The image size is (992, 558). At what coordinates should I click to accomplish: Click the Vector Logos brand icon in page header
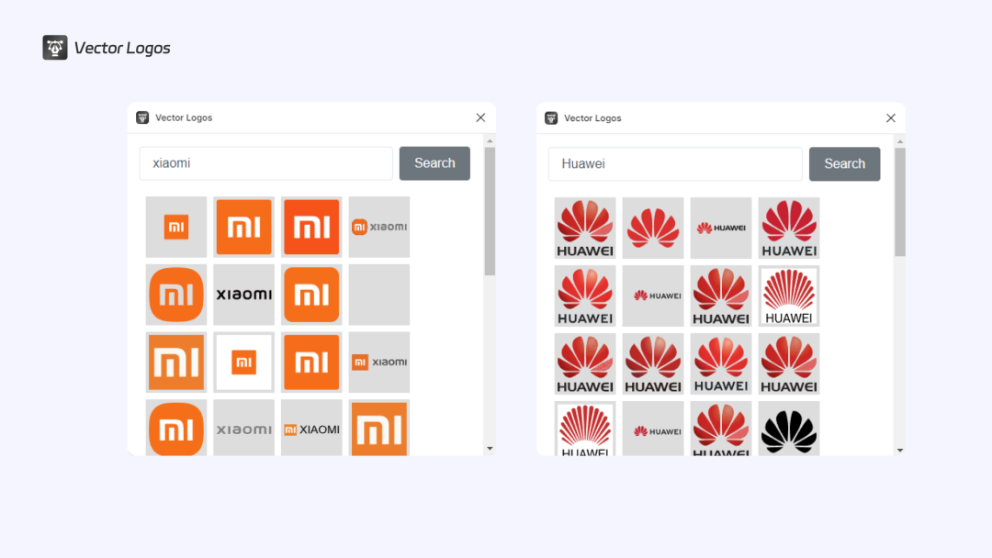[x=55, y=48]
